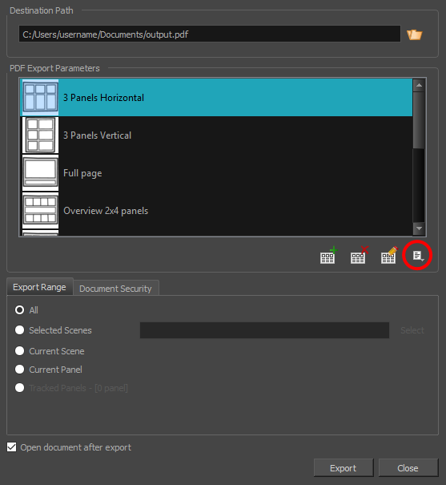Image resolution: width=446 pixels, height=485 pixels.
Task: Switch to the Document Security tab
Action: point(115,289)
